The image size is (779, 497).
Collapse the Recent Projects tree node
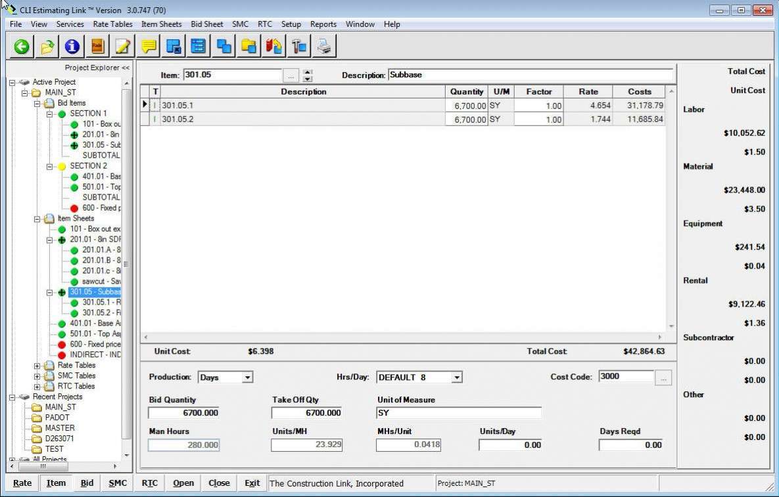12,397
